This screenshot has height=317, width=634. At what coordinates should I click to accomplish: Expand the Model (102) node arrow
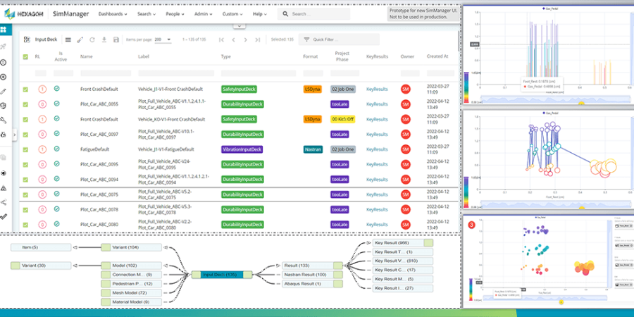coord(166,266)
